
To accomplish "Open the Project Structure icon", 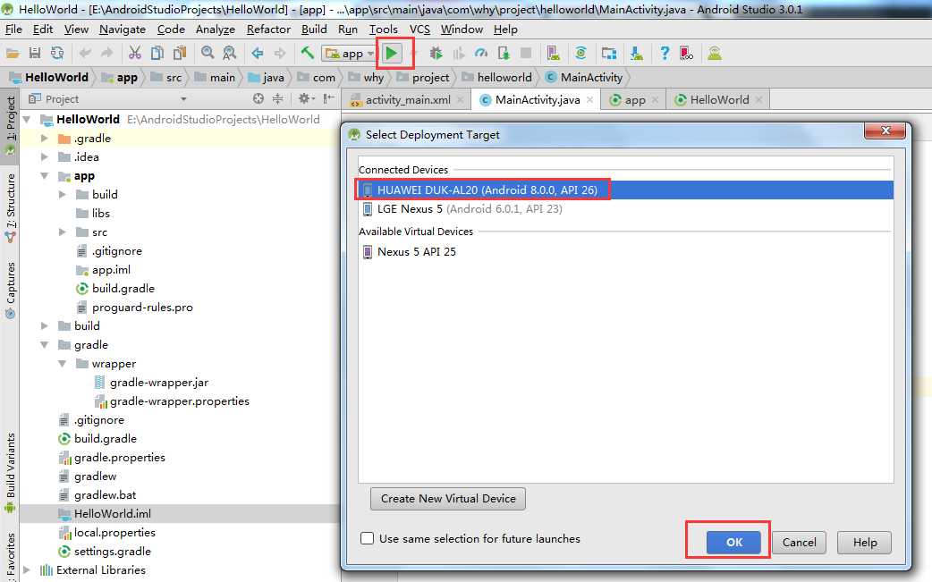I will (x=608, y=54).
